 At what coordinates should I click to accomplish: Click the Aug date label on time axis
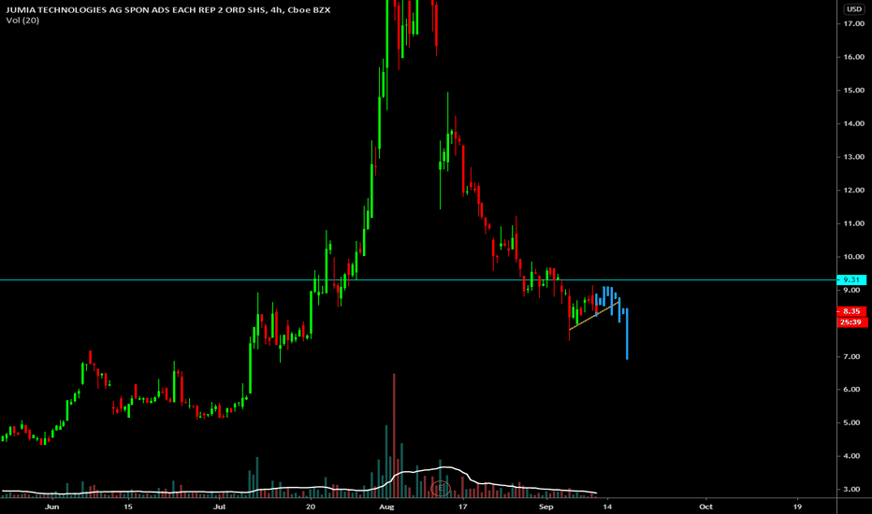click(386, 507)
